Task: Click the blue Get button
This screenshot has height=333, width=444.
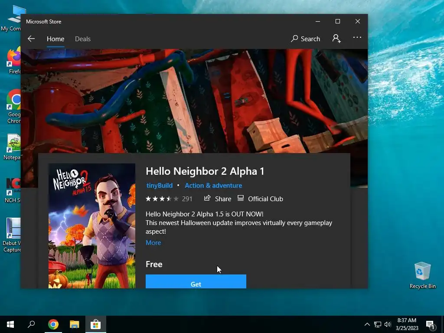Action: coord(196,281)
